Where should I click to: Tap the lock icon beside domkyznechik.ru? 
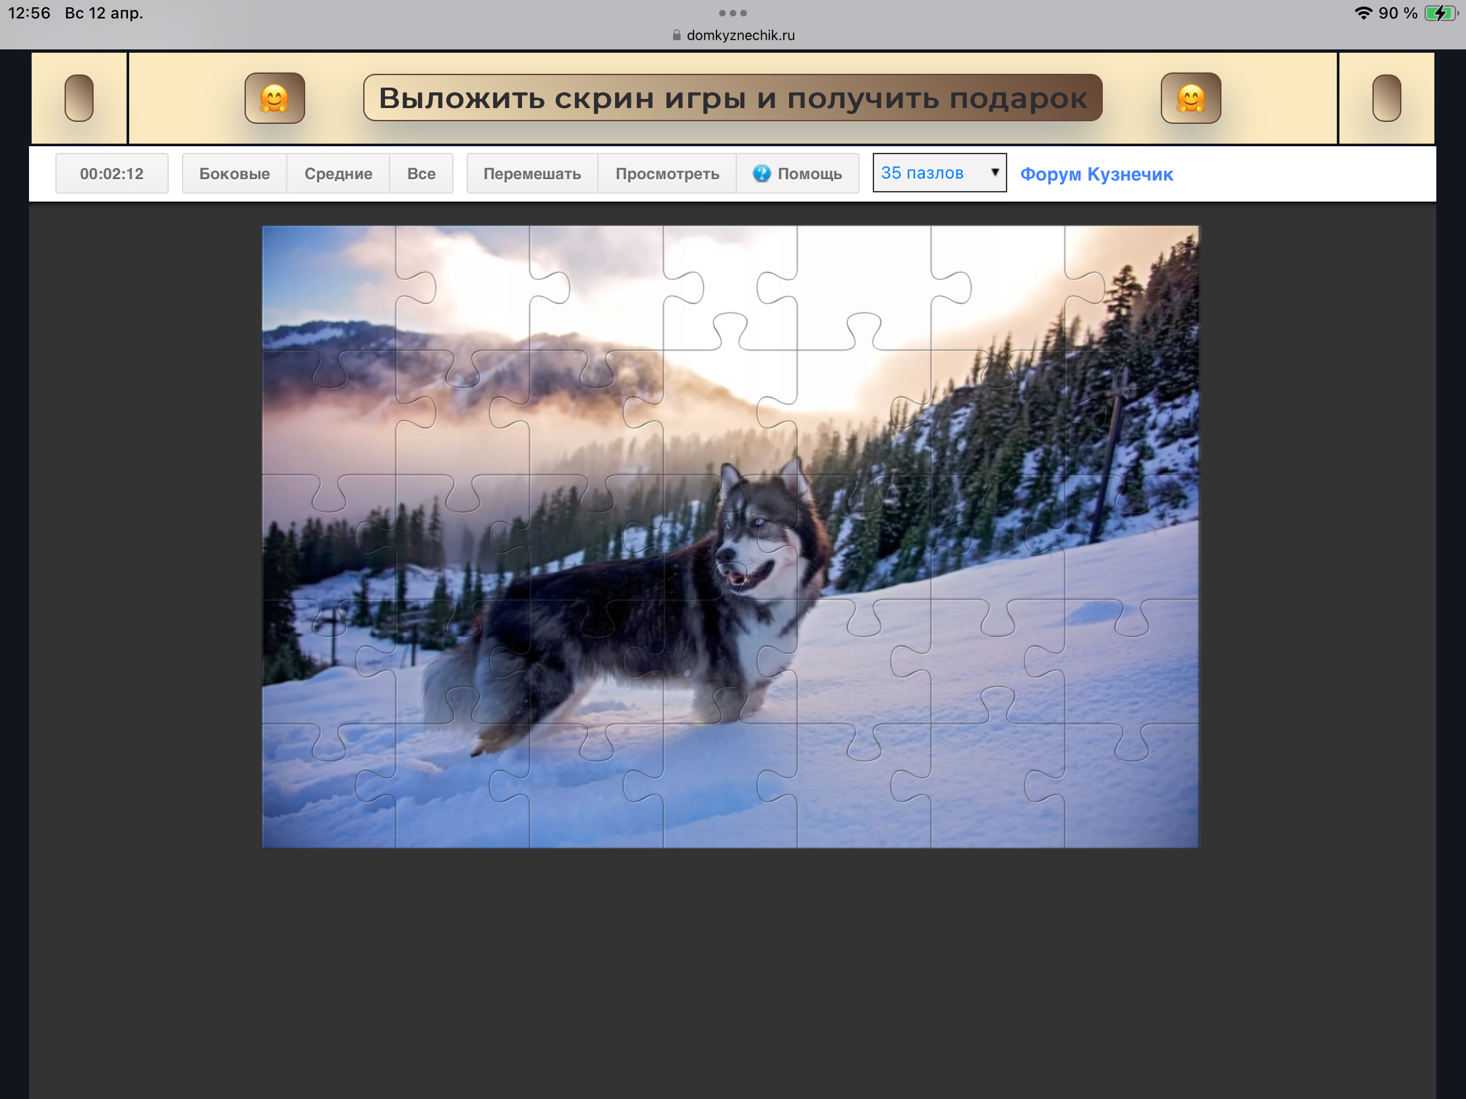676,35
